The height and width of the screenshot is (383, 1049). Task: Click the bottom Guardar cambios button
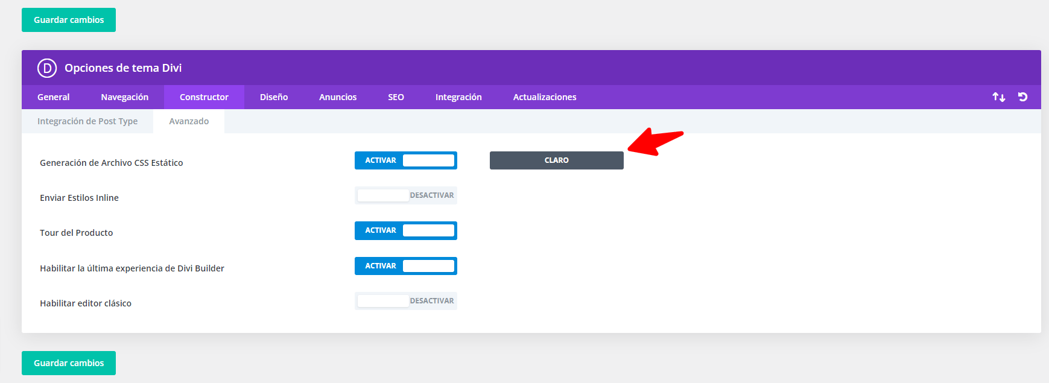(x=69, y=363)
